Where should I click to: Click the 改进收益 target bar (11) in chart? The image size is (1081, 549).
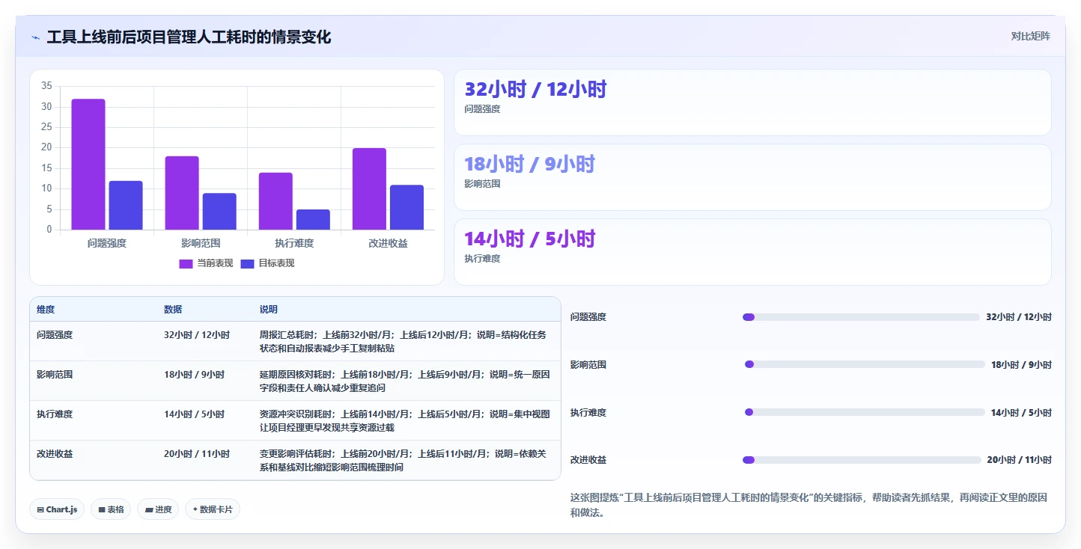[406, 207]
